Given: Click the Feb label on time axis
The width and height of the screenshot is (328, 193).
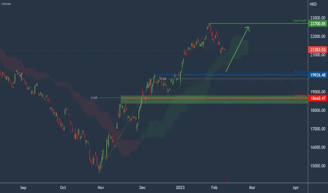Looking at the screenshot, I should pyautogui.click(x=214, y=188).
